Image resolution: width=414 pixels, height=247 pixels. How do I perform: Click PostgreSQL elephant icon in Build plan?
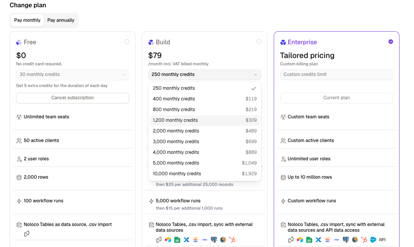[214, 240]
